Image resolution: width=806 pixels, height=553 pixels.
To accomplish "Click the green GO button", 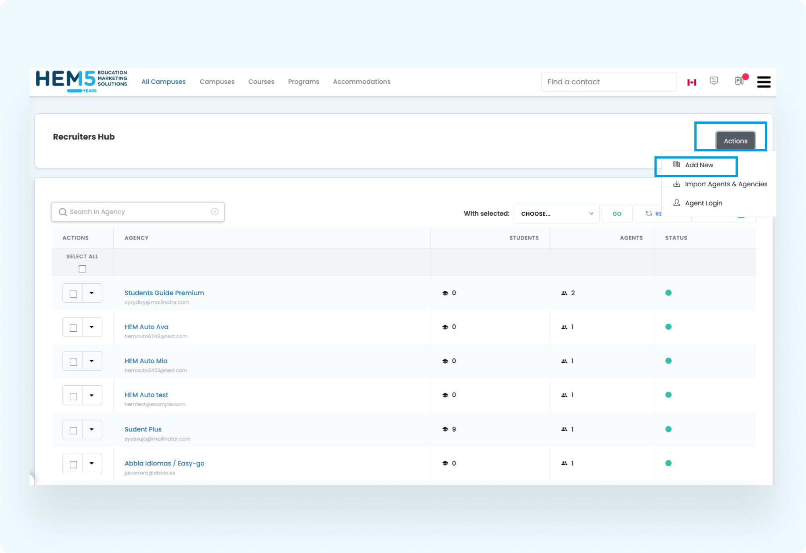I will point(617,214).
